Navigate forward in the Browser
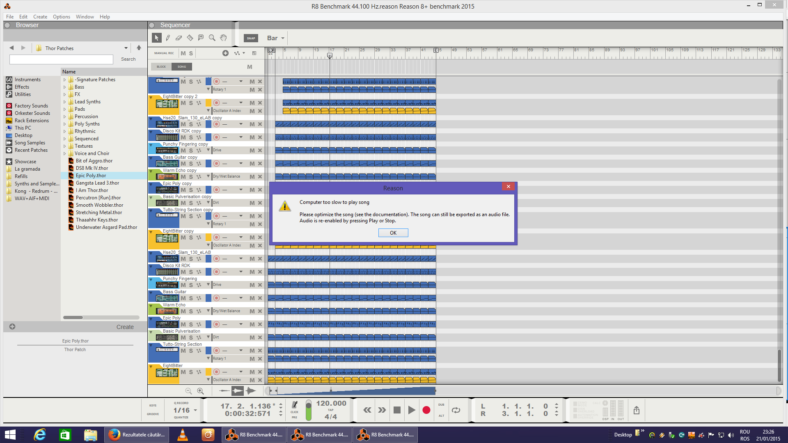Viewport: 788px width, 443px height. pyautogui.click(x=23, y=48)
